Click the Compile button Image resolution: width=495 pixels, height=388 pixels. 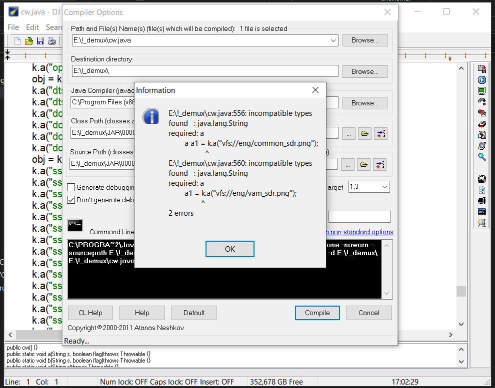click(317, 313)
